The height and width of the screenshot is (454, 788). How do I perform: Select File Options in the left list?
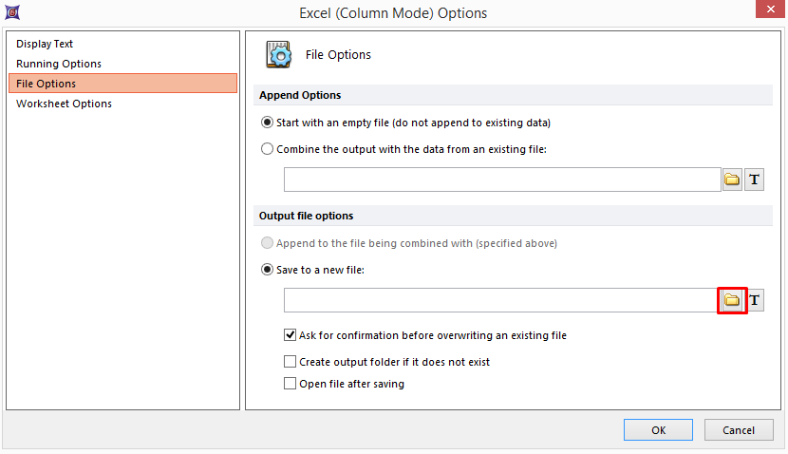tap(46, 84)
